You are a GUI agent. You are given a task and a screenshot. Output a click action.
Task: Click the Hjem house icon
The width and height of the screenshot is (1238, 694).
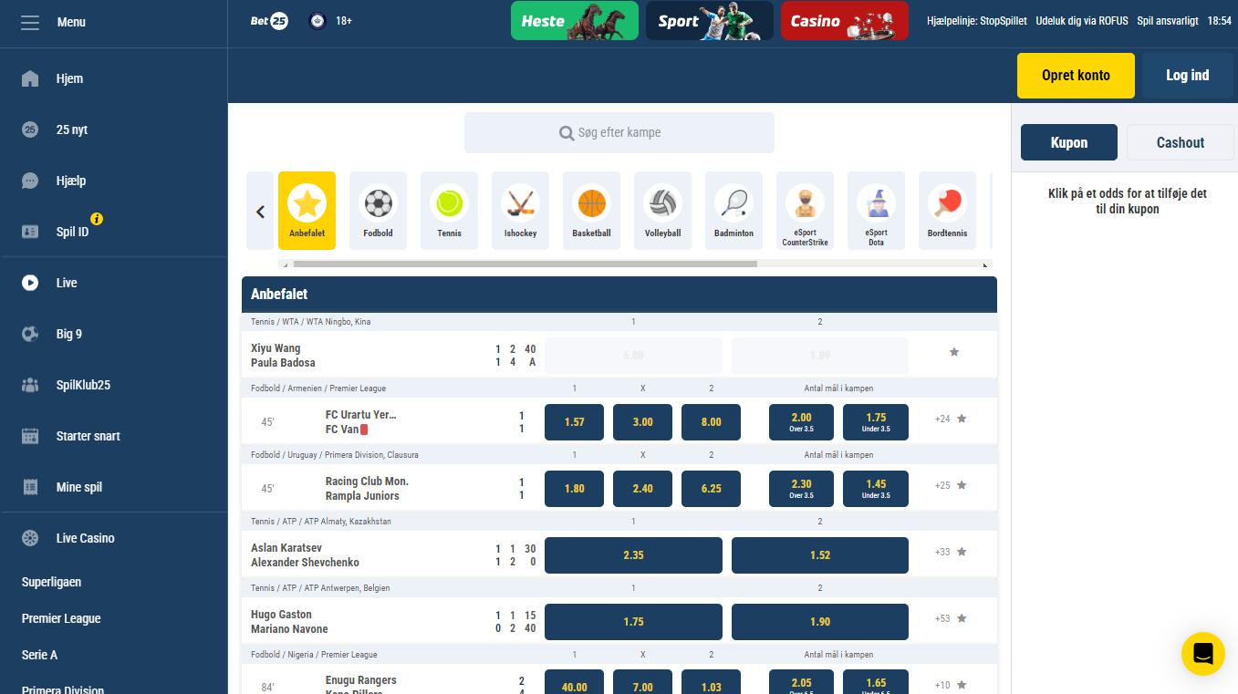pos(30,78)
